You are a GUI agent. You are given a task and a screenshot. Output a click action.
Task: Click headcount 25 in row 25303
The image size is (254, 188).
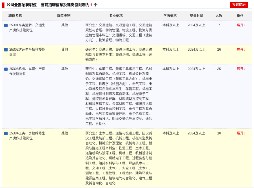pos(219,69)
